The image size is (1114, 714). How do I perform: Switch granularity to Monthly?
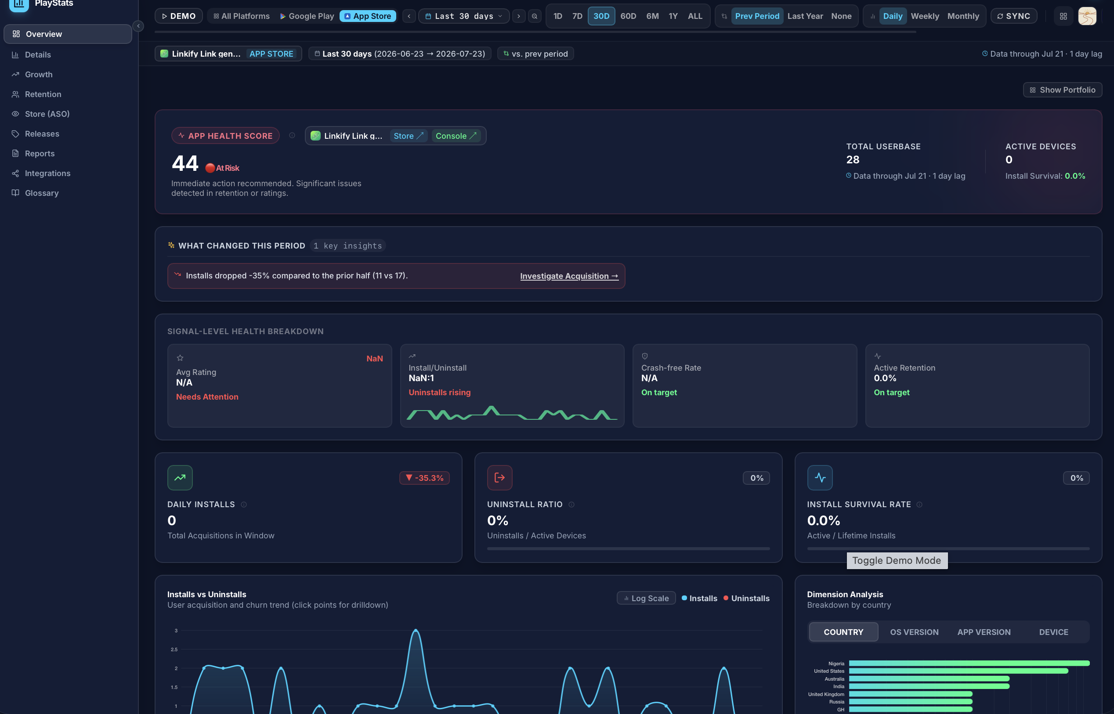pyautogui.click(x=963, y=16)
